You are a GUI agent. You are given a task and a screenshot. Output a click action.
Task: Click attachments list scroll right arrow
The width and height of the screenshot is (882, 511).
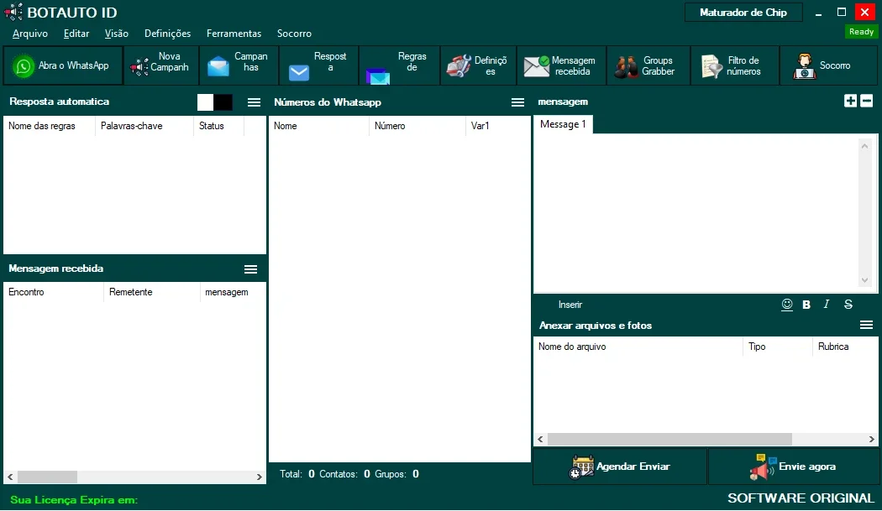[871, 439]
